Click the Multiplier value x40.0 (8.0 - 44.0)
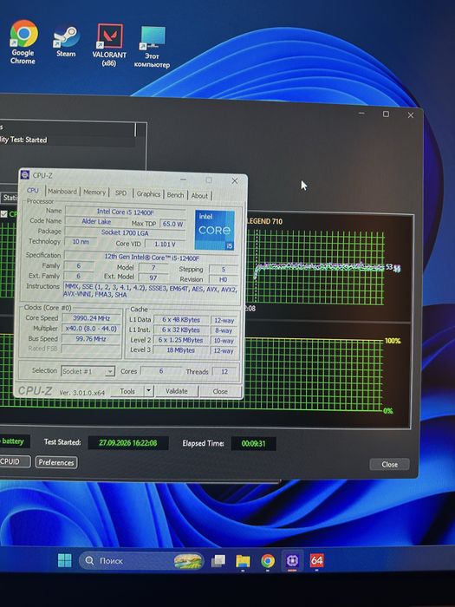 click(91, 329)
